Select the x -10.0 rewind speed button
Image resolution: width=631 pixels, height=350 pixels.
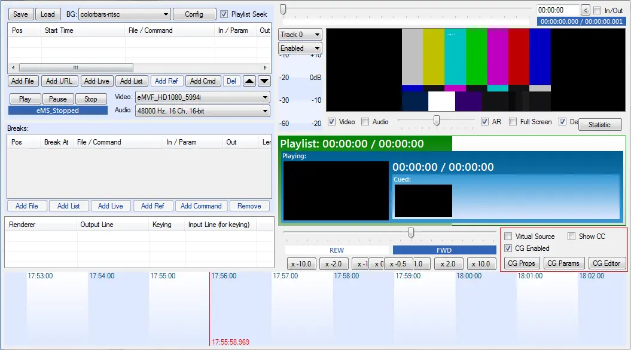pos(301,264)
